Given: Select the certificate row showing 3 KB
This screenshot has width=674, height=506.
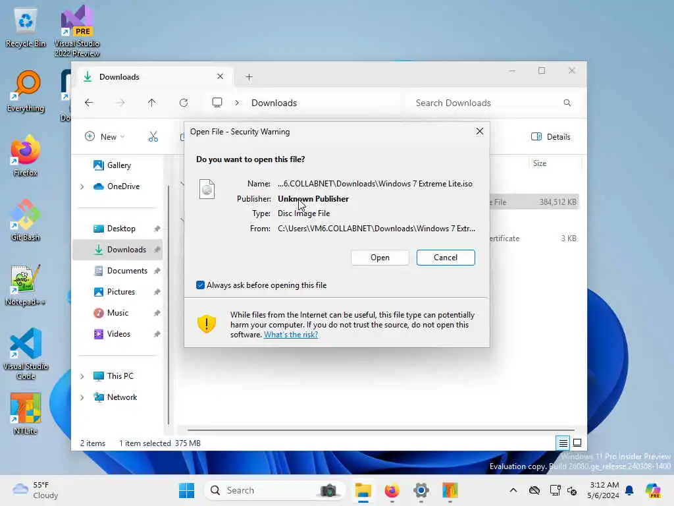Looking at the screenshot, I should coord(534,239).
